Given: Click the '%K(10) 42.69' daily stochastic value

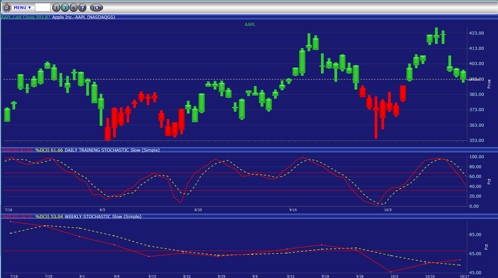Looking at the screenshot, I should coord(18,150).
